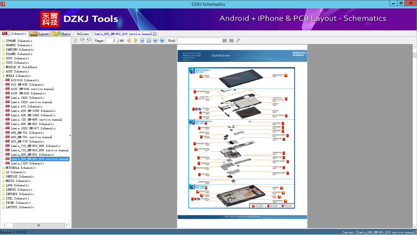Screen dimensions: 417x235
Task: Open 610 RM-835 Schematic PDF
Action: point(27,85)
